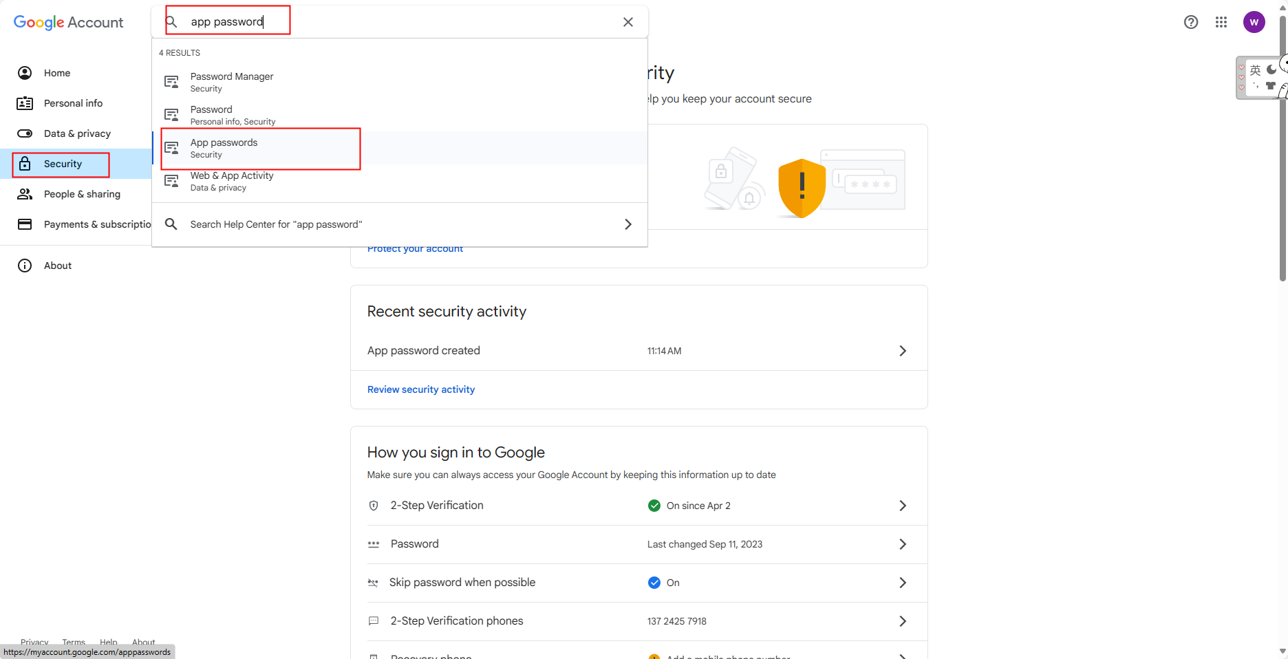Open the Skip password when possible chevron
The image size is (1288, 659).
tap(903, 583)
